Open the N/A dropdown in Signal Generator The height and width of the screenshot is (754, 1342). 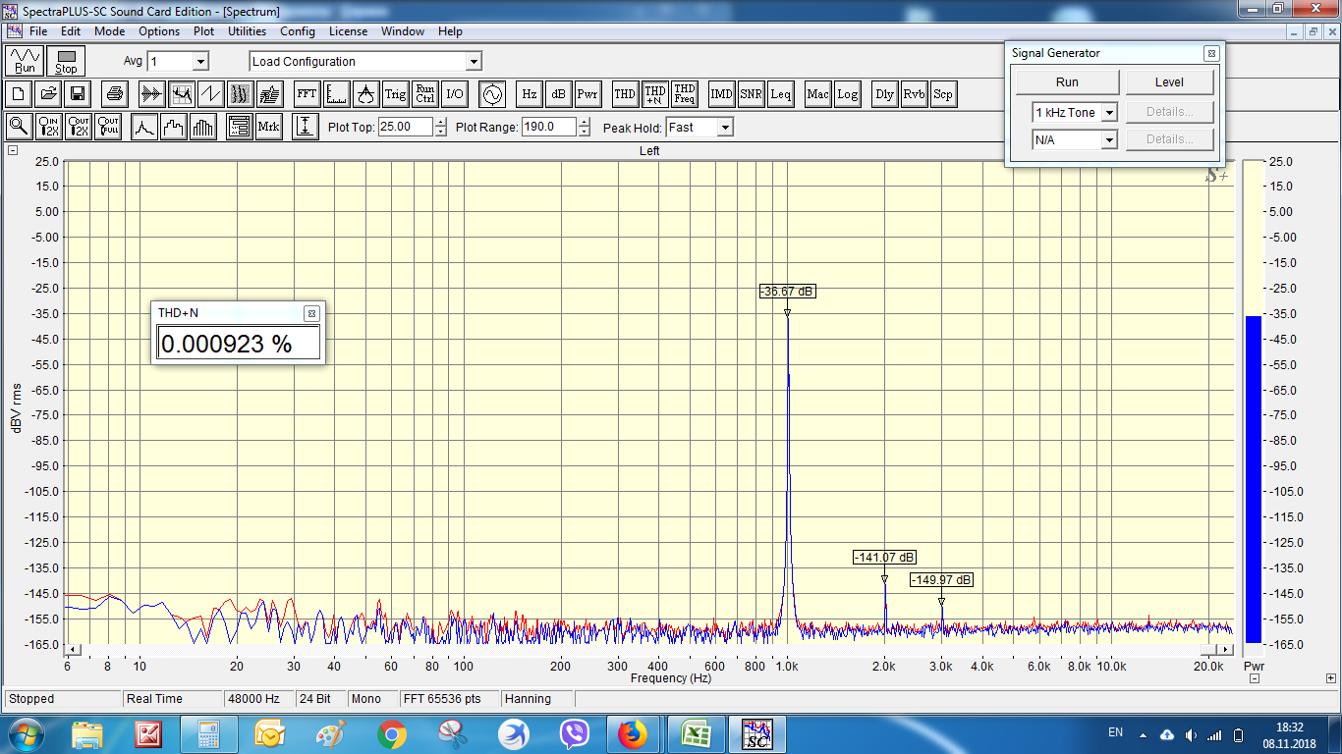1109,140
